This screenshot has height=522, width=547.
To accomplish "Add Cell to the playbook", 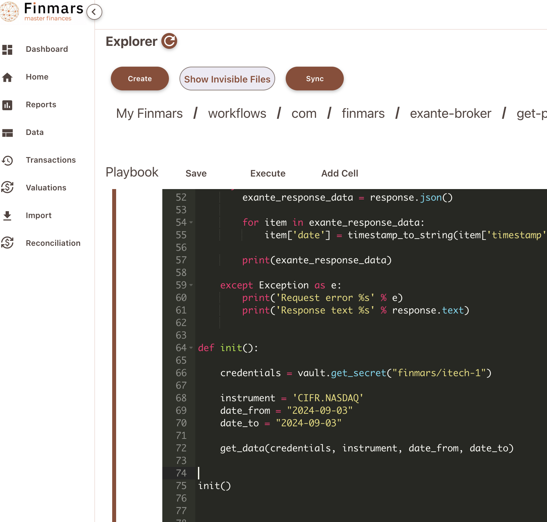I will pos(340,173).
